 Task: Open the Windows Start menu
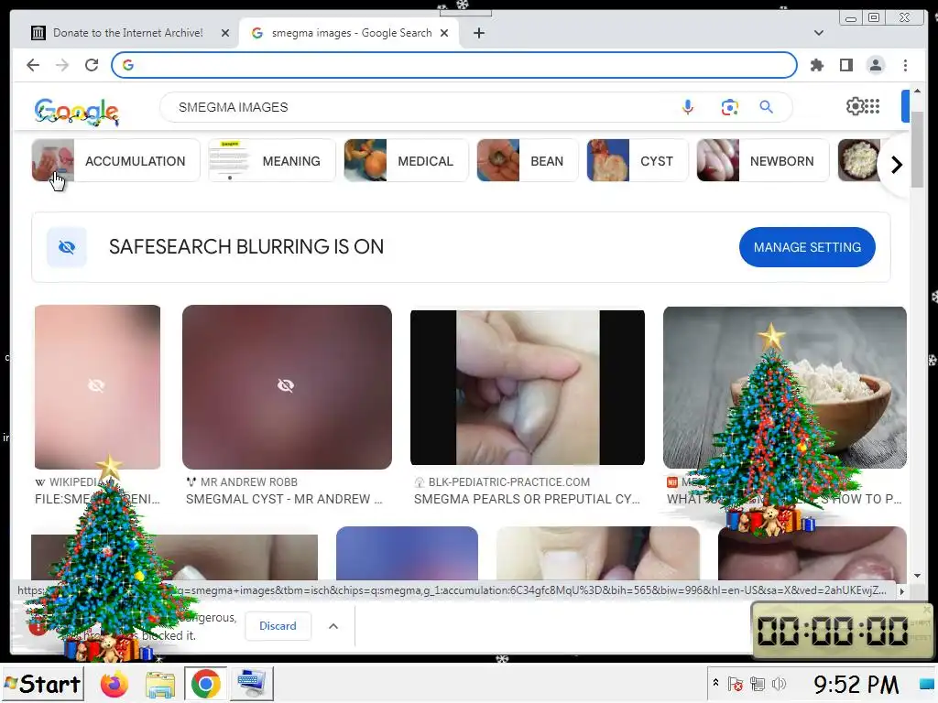[42, 684]
